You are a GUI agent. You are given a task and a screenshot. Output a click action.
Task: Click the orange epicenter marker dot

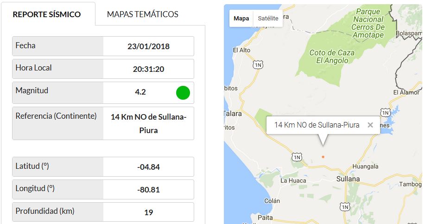[323, 157]
